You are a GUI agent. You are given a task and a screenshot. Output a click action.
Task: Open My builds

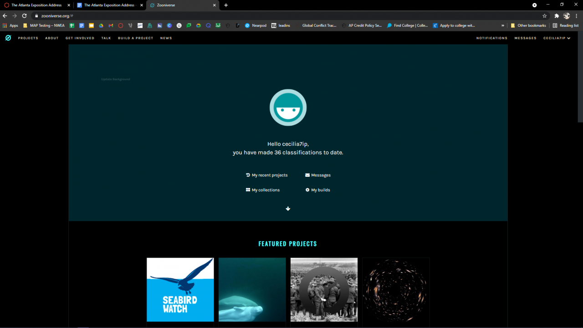318,190
